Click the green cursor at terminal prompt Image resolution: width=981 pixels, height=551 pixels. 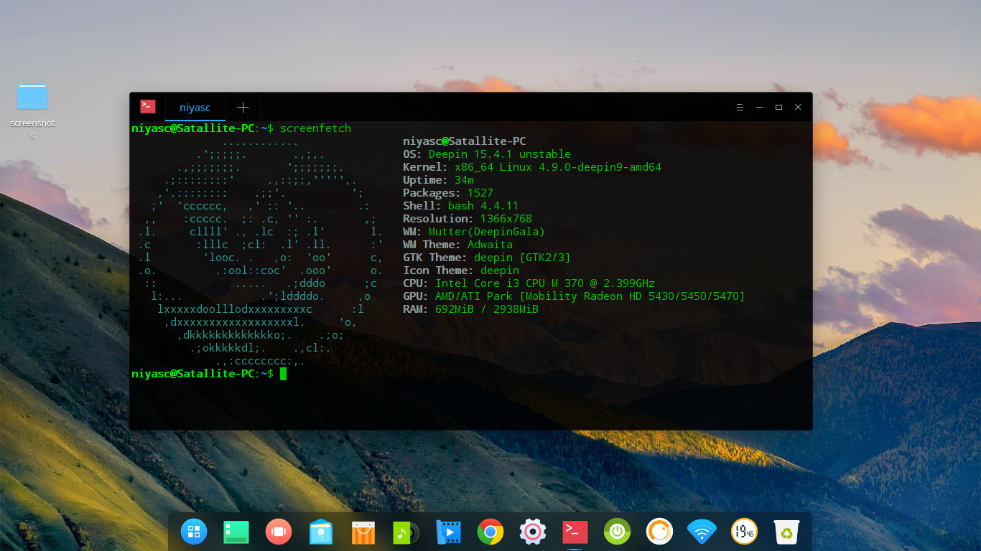point(283,374)
